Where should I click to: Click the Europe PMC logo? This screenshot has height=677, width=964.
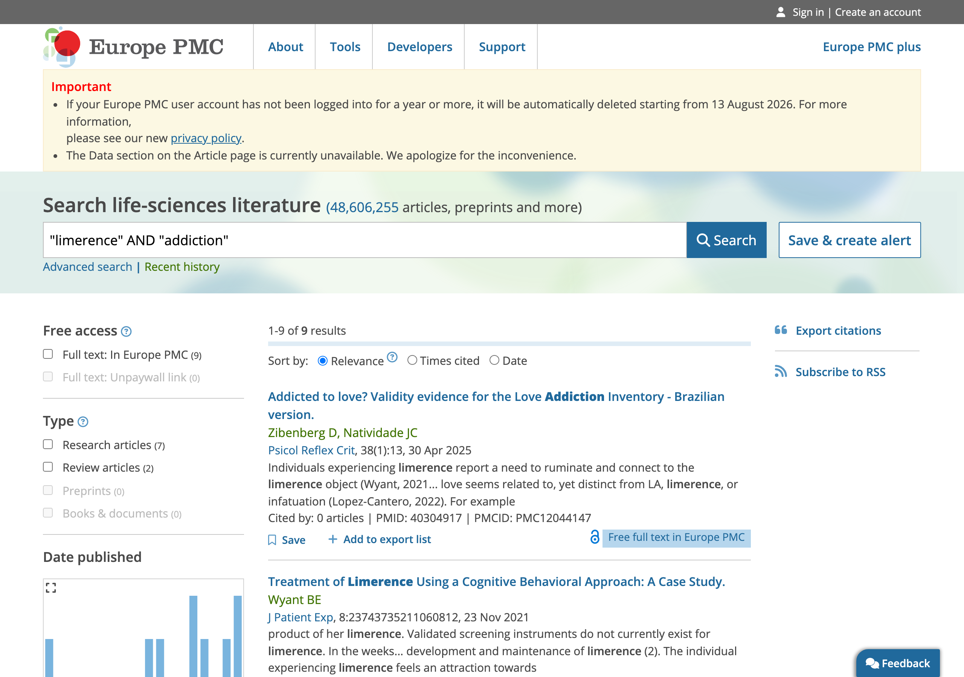(133, 47)
